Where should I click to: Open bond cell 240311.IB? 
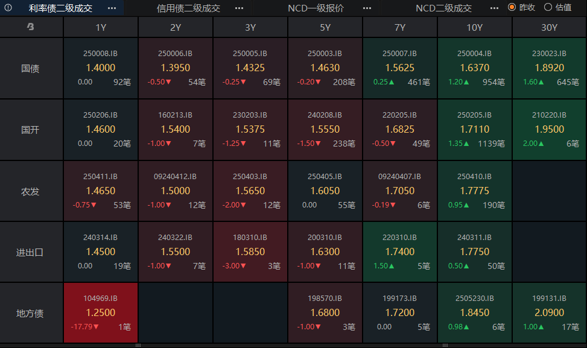pos(475,252)
